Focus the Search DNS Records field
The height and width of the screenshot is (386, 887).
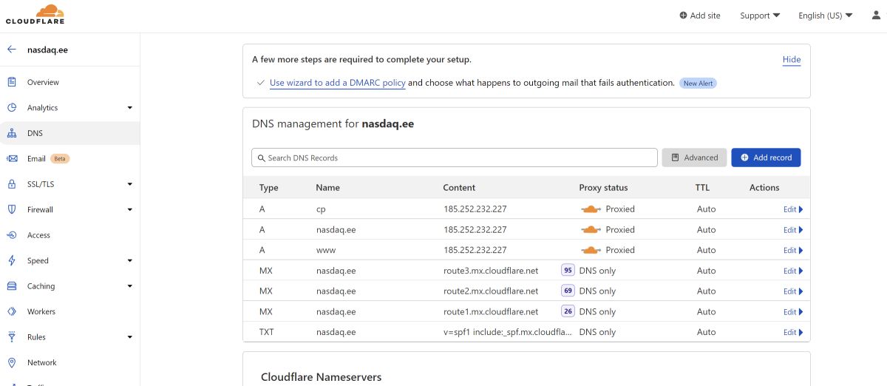pos(455,158)
